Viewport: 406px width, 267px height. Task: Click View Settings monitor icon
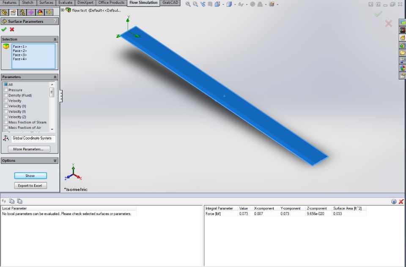272,4
